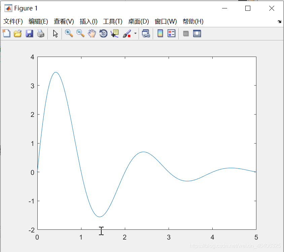The image size is (284, 252).
Task: Select the Data Cursor tool
Action: point(115,34)
